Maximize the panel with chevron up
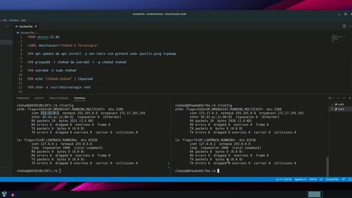The image size is (352, 198). pos(344,98)
